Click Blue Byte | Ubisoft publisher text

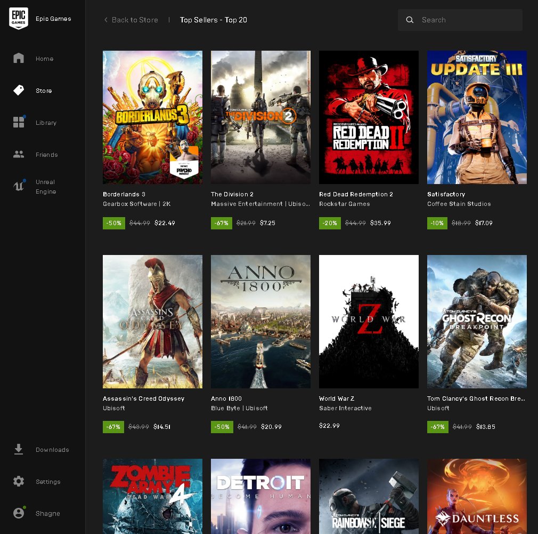[x=239, y=408]
